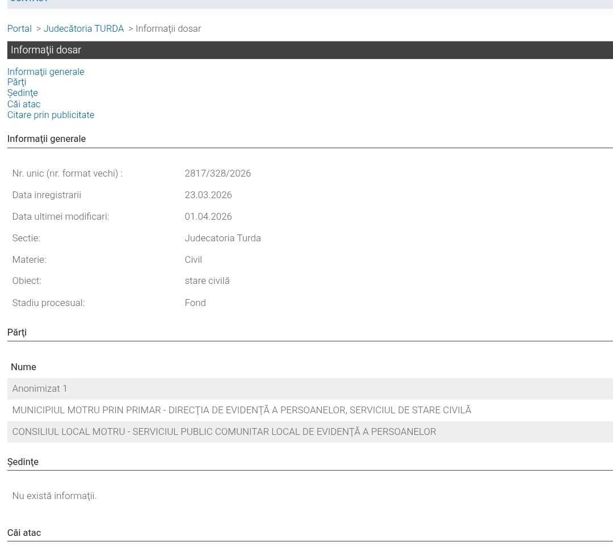
Task: Click the Portal breadcrumb link
Action: coord(19,28)
